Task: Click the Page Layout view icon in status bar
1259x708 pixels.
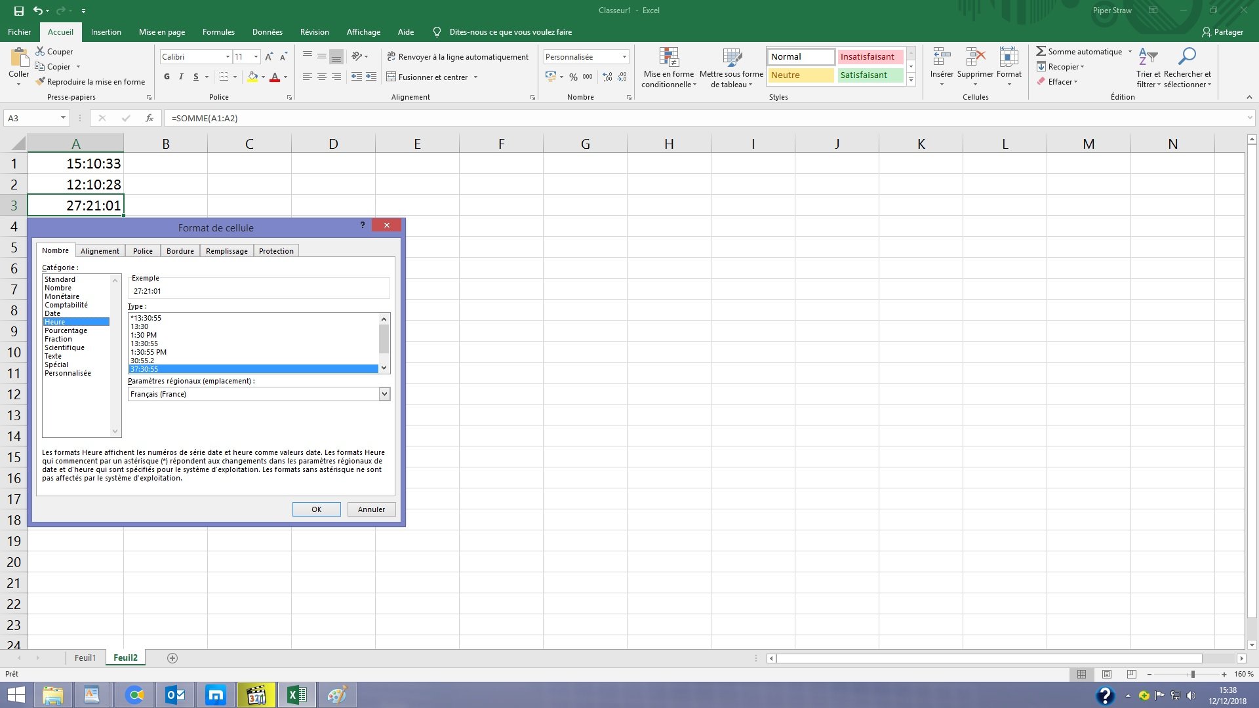Action: point(1107,674)
